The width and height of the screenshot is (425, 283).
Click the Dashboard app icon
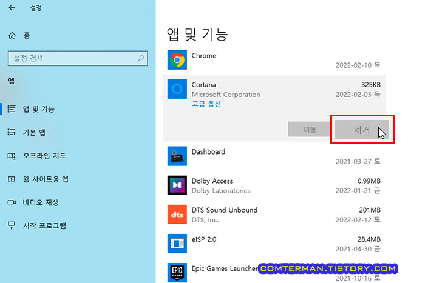click(177, 156)
